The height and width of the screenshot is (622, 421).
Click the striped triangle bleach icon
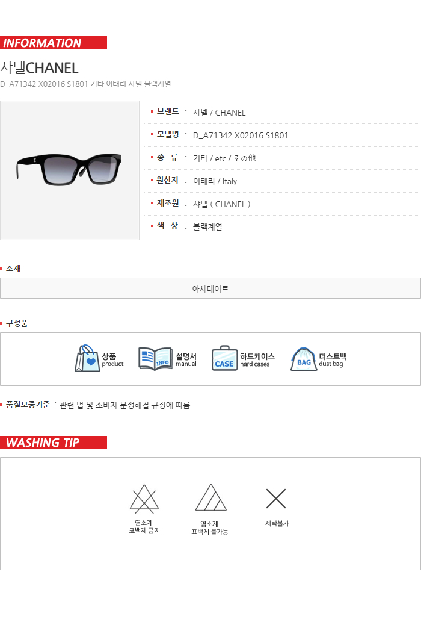210,497
